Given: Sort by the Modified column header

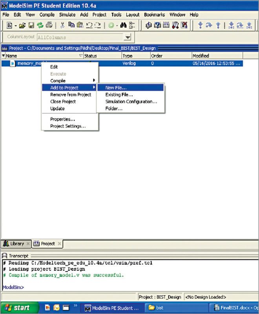Looking at the screenshot, I should [x=201, y=56].
